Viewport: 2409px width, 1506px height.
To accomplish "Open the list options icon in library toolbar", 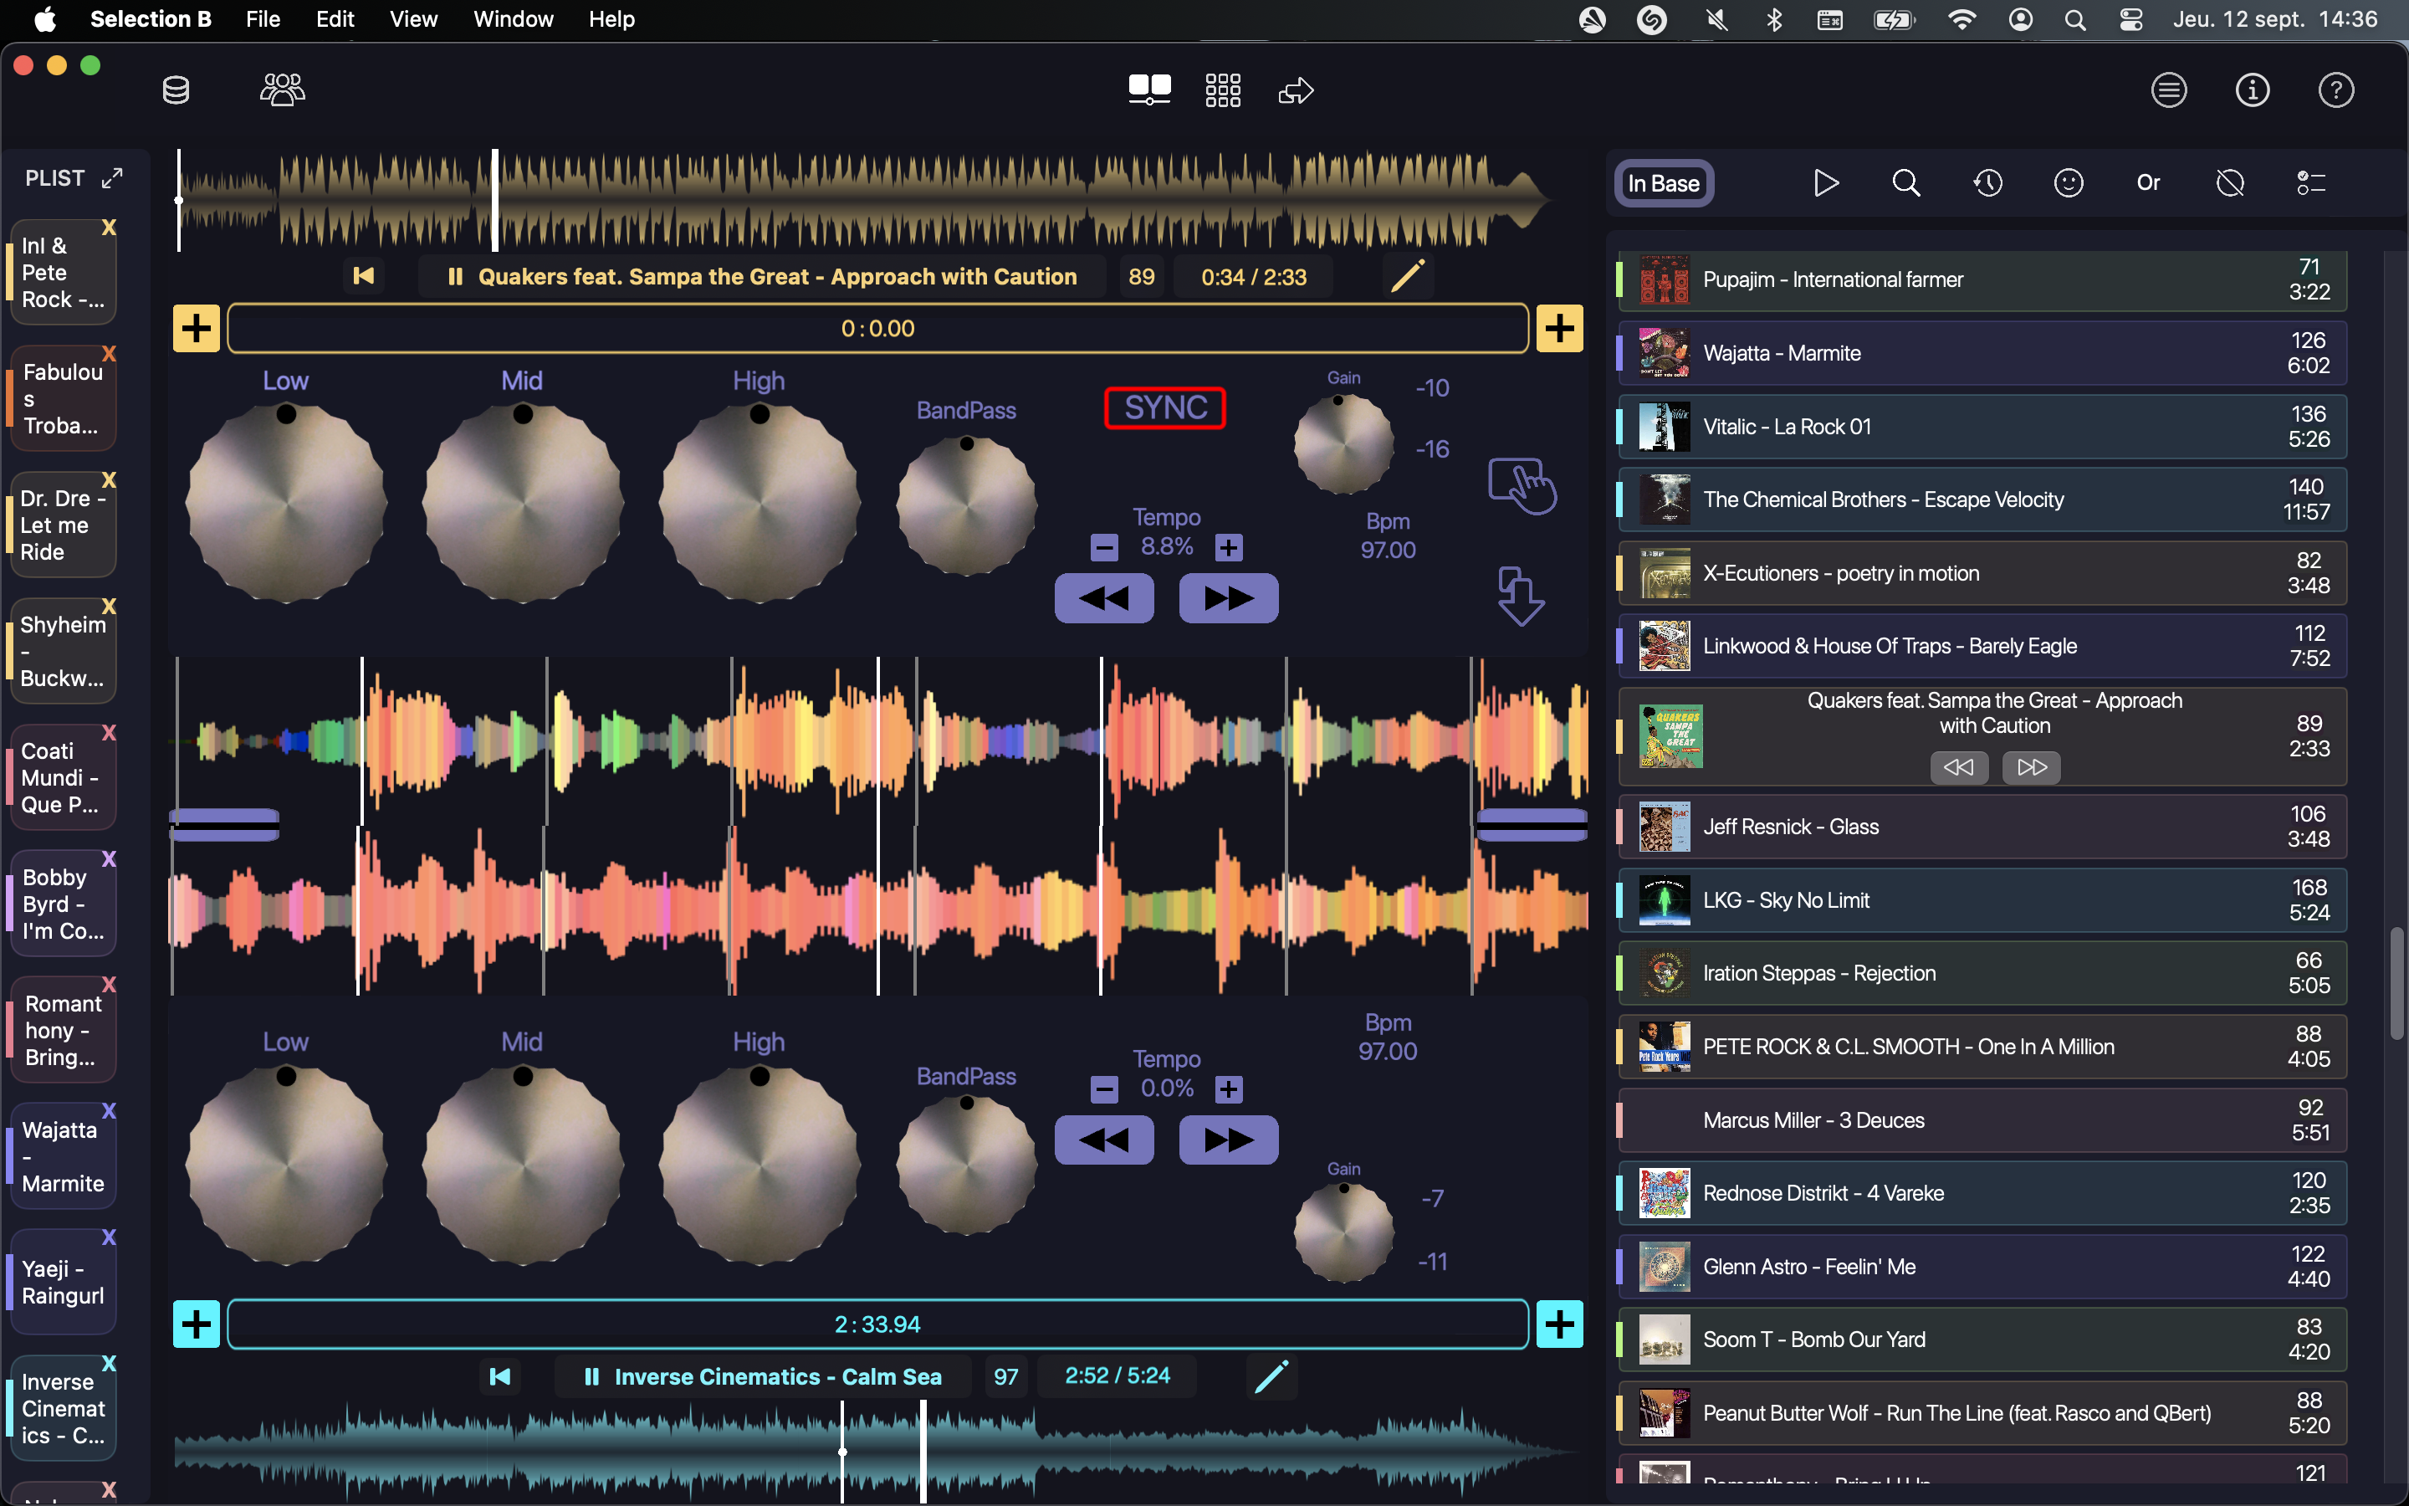I will (x=2310, y=183).
